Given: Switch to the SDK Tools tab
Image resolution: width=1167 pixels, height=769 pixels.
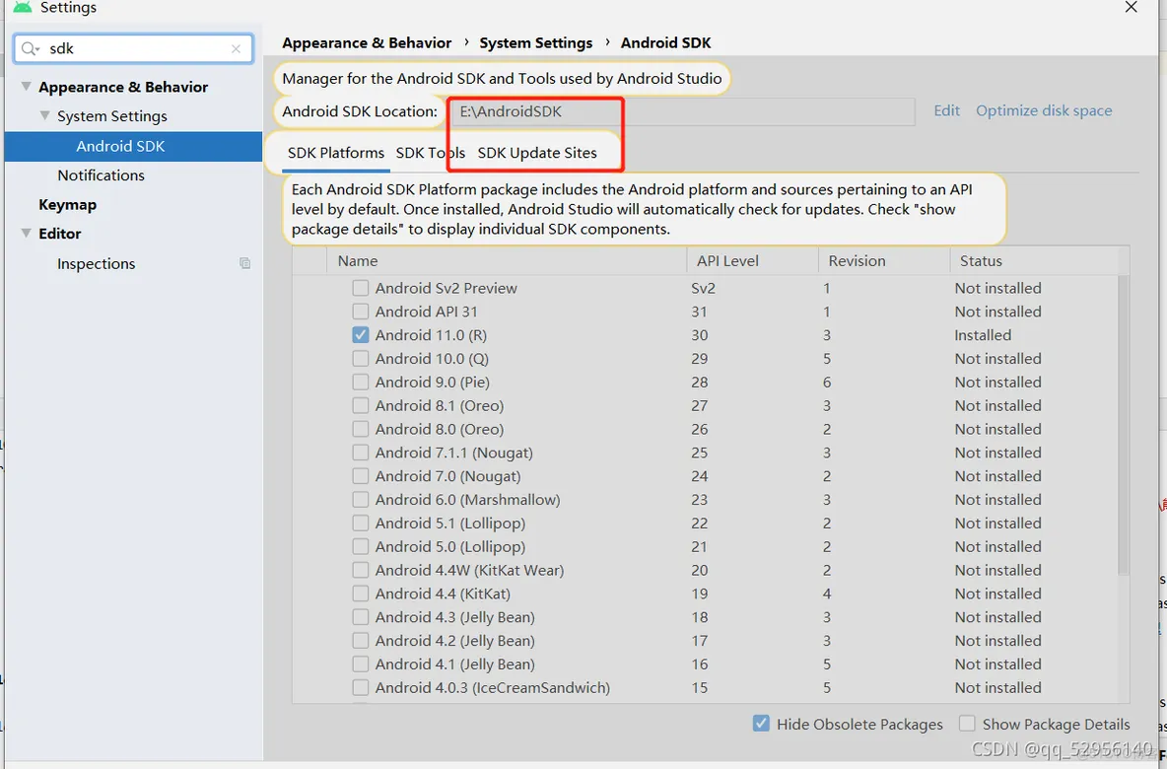Looking at the screenshot, I should 430,153.
